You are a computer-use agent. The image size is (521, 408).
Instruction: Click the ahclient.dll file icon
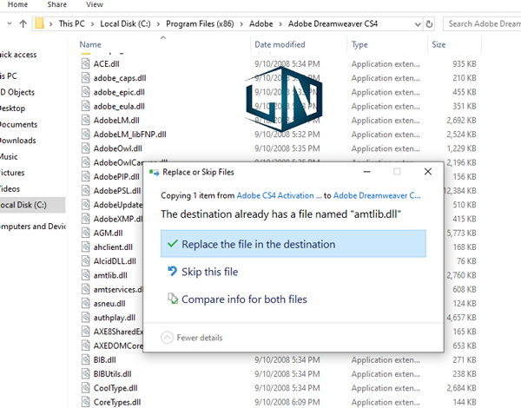[85, 247]
